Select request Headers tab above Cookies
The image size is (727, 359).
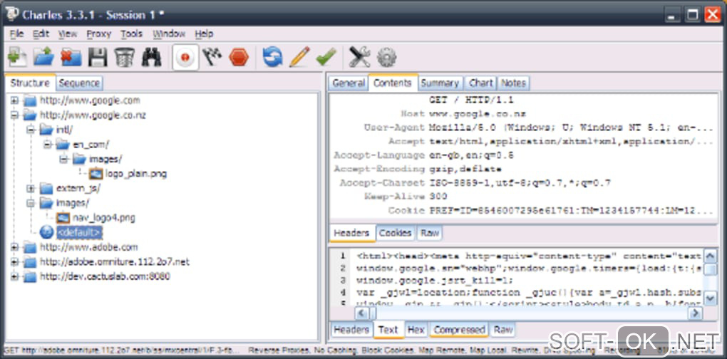click(x=351, y=233)
